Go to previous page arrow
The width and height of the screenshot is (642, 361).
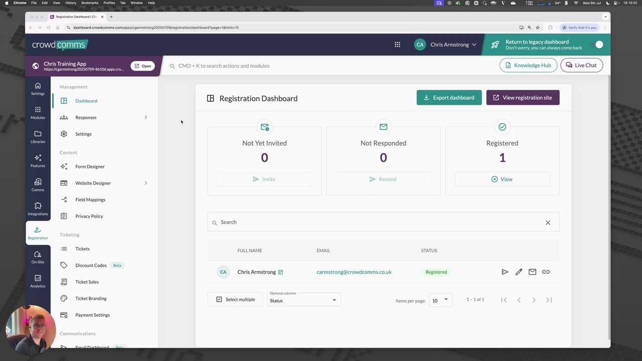[x=519, y=300]
